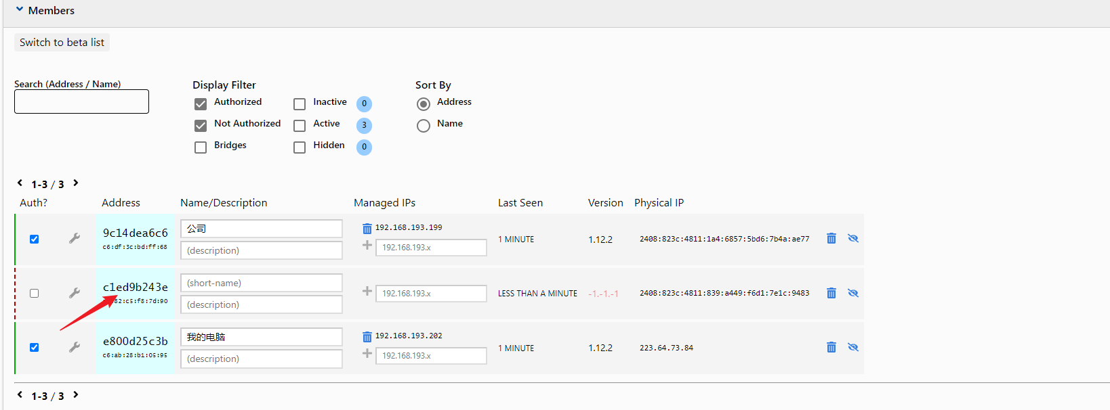Delete member c1ed9b243e with trash icon
Viewport: 1110px width, 410px height.
pyautogui.click(x=831, y=293)
